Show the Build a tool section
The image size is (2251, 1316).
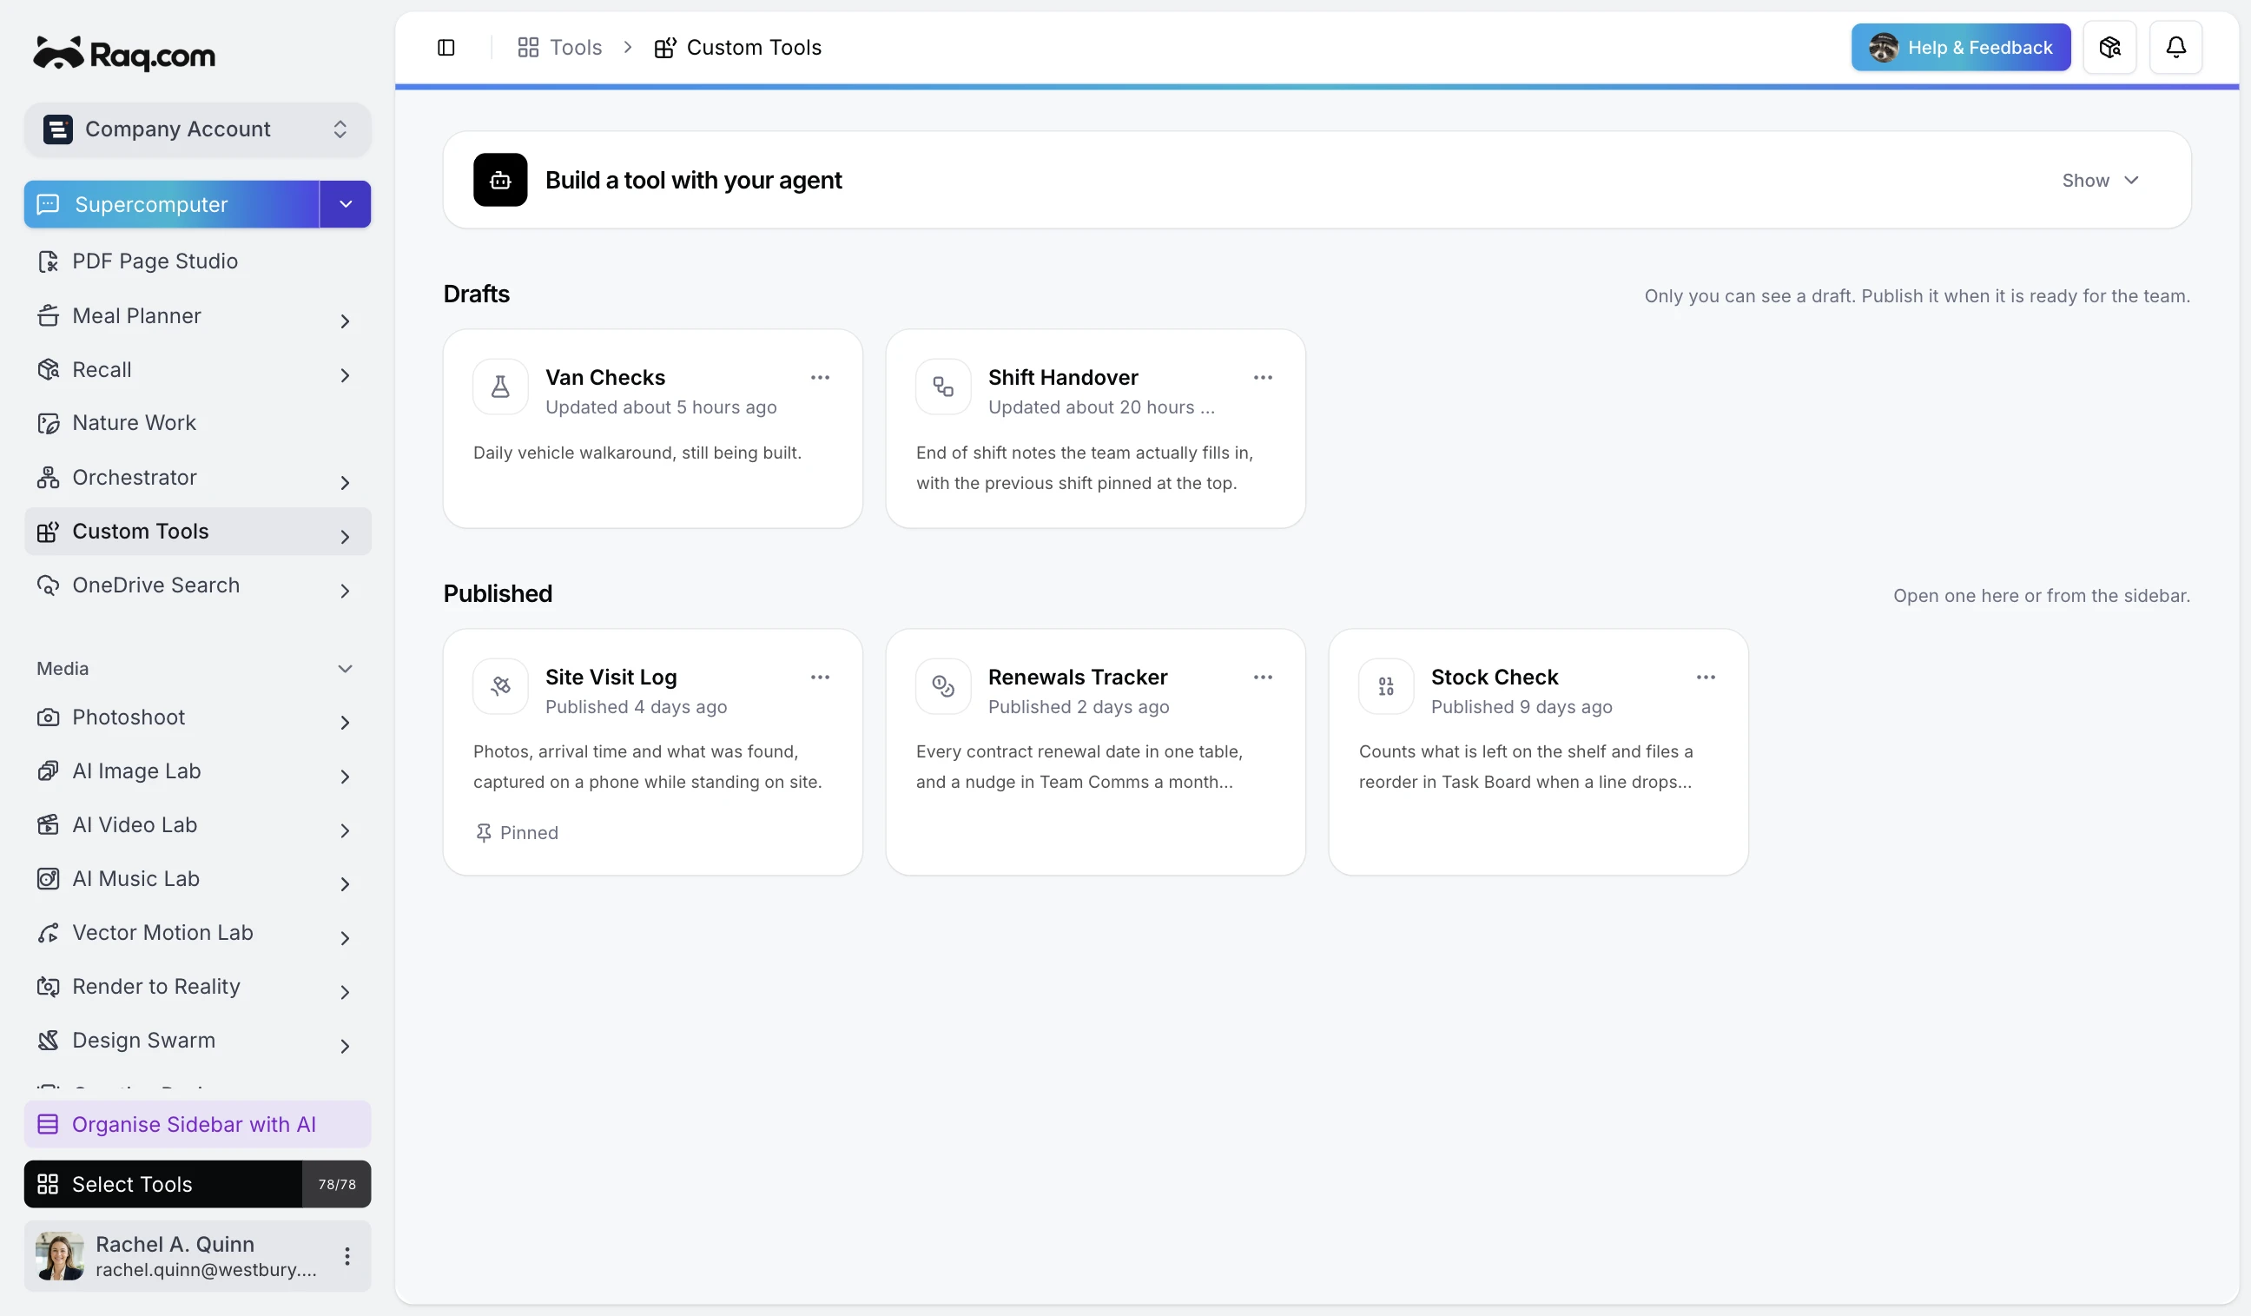[2100, 181]
